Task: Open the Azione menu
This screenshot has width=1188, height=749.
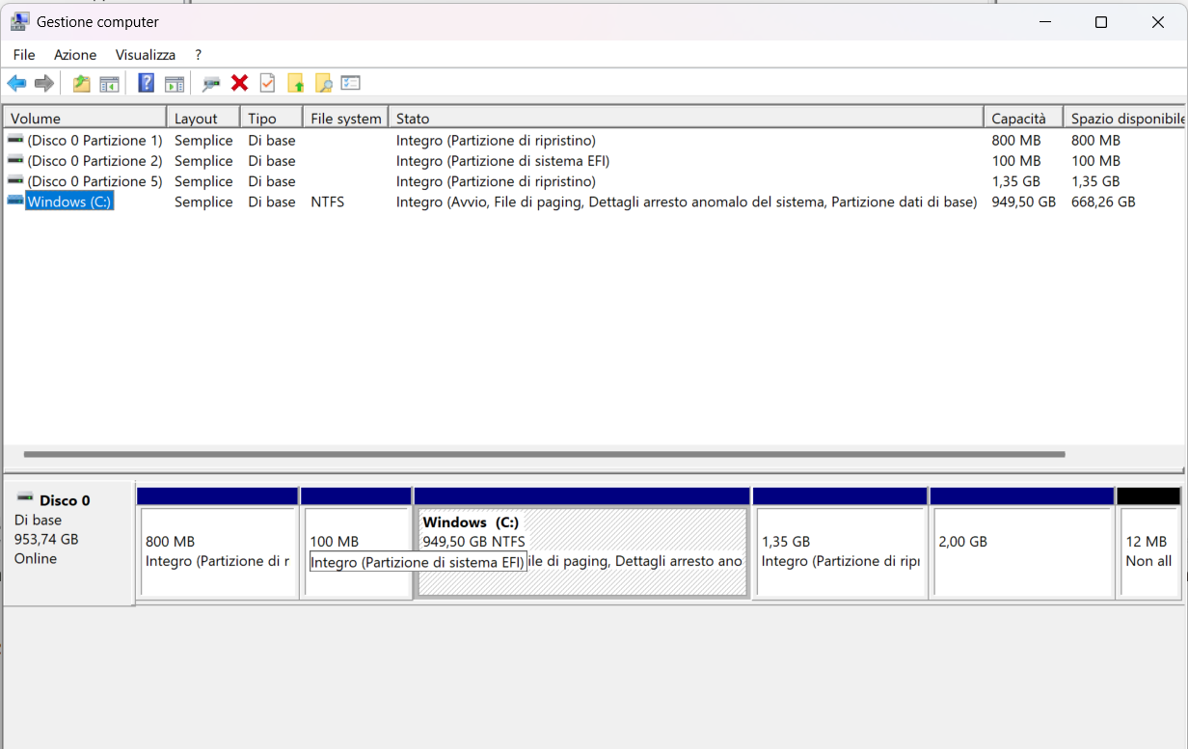Action: [75, 55]
